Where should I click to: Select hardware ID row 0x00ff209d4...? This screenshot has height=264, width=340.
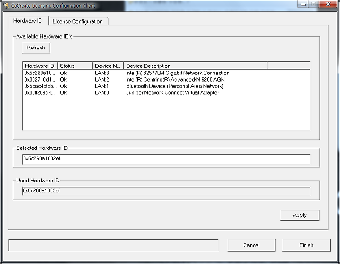coord(40,92)
